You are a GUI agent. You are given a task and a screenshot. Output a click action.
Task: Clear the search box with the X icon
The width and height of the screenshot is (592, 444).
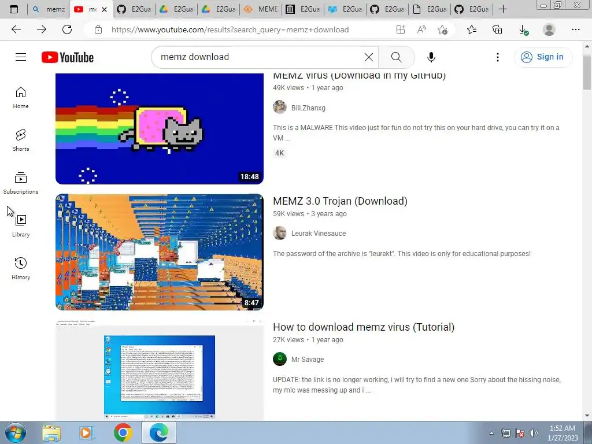point(368,57)
